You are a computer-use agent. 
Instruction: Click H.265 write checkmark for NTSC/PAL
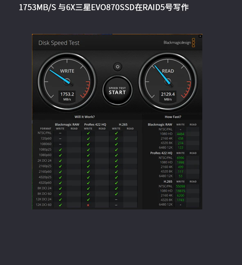coord(116,133)
